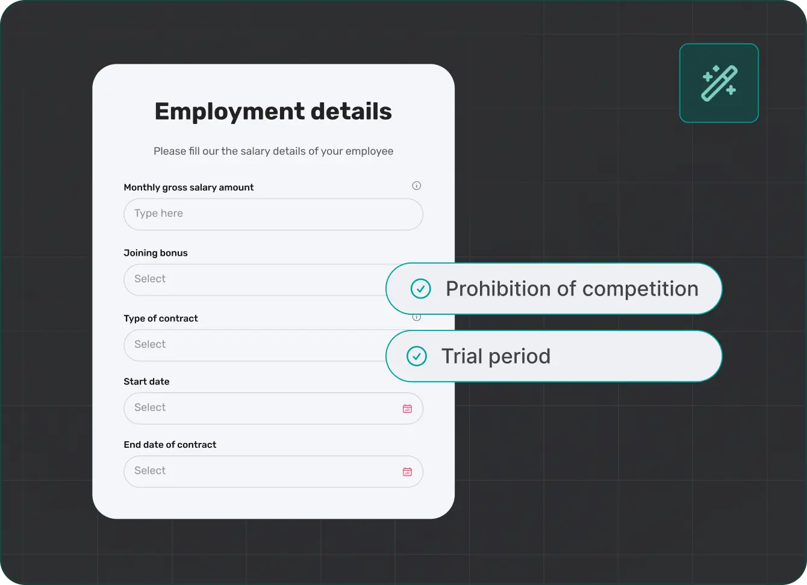Open the Type of contract Select dropdown

pyautogui.click(x=253, y=345)
